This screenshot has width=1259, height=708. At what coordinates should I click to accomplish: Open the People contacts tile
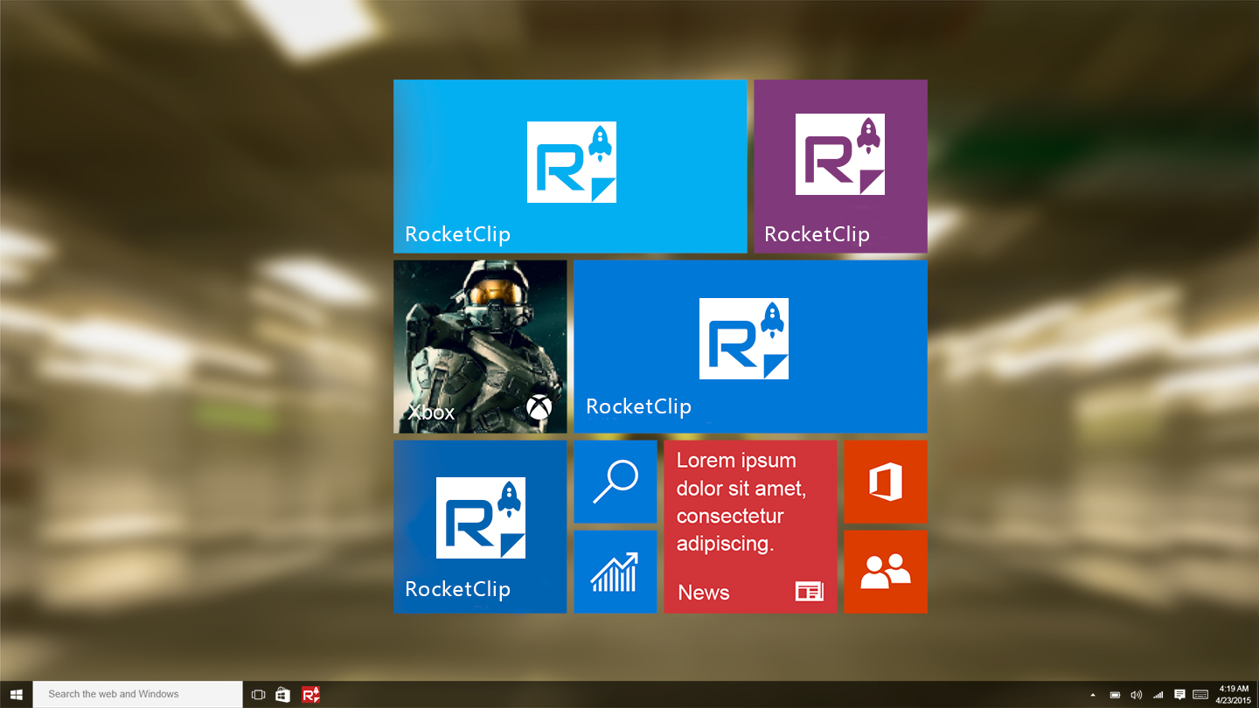885,572
